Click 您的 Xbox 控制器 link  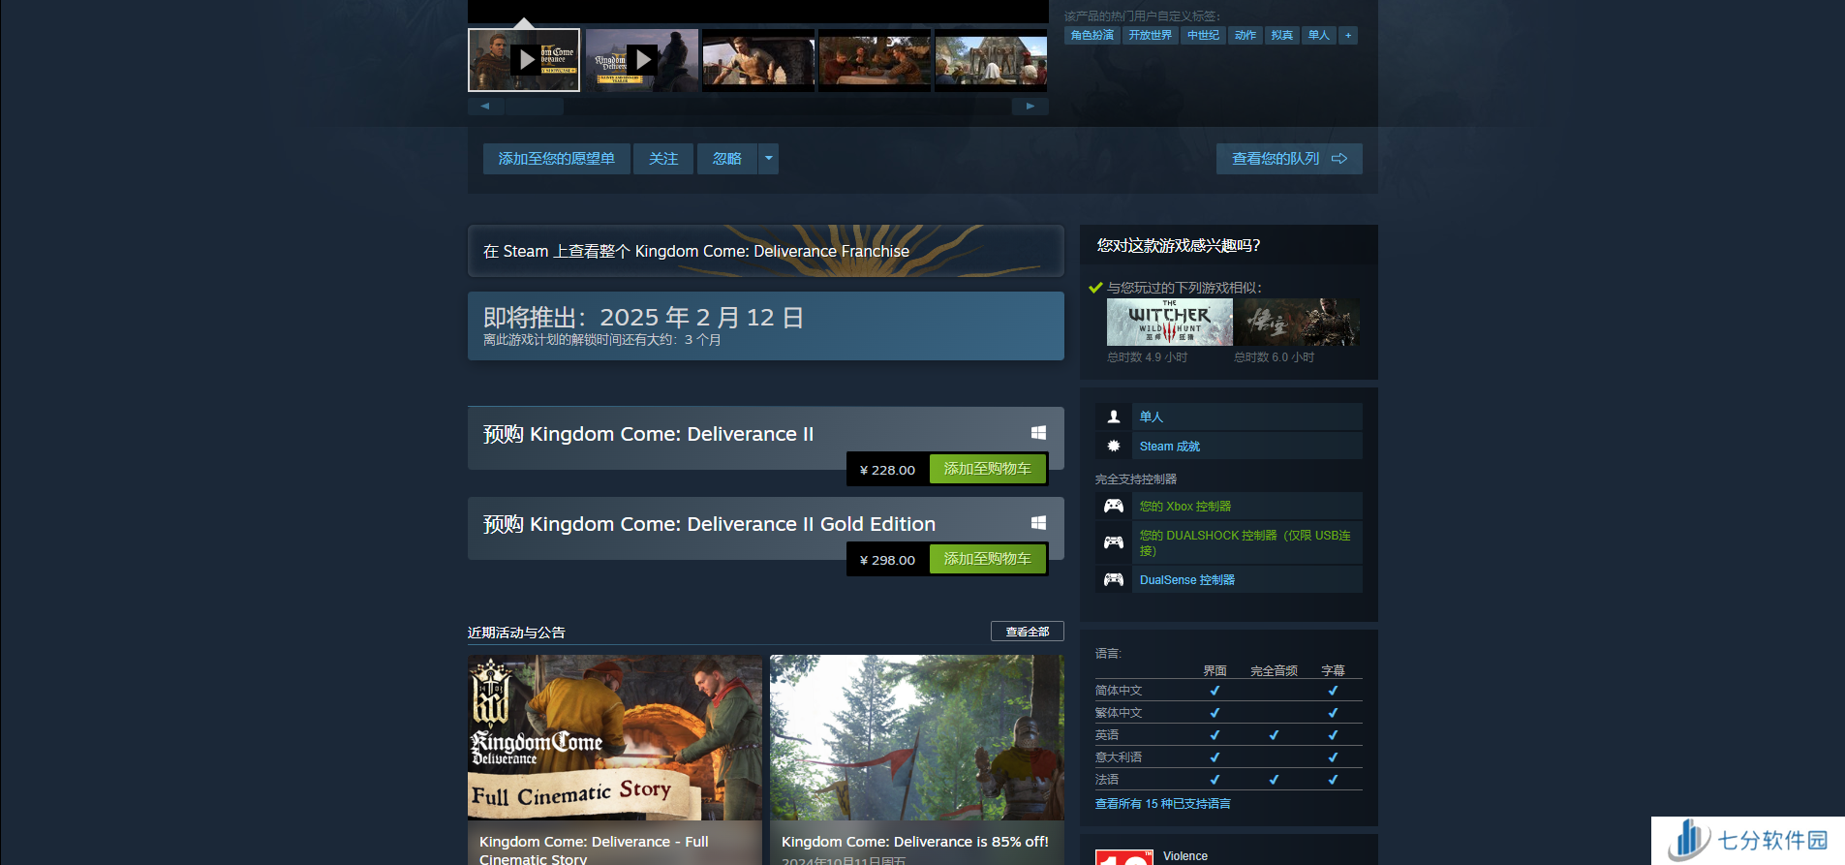tap(1185, 507)
